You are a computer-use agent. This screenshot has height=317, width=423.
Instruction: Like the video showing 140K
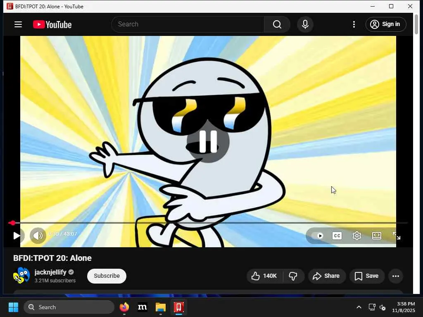click(x=265, y=276)
